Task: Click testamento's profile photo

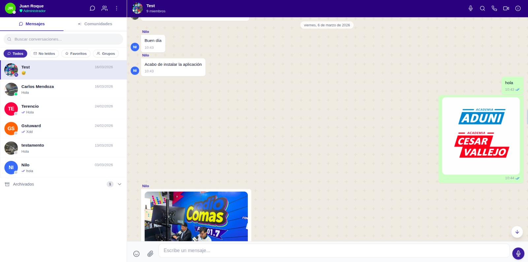Action: point(11,148)
